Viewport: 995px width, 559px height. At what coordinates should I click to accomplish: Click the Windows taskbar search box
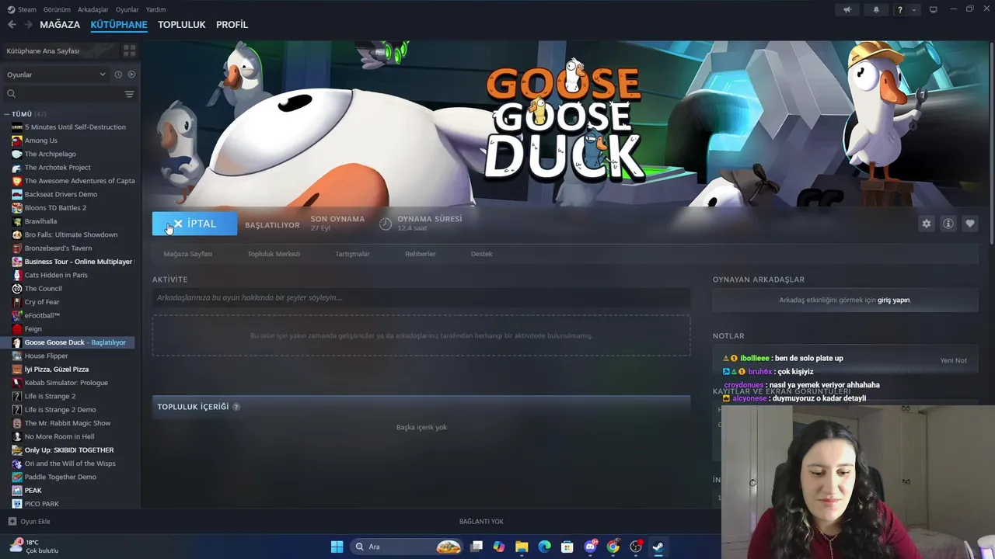(x=407, y=547)
